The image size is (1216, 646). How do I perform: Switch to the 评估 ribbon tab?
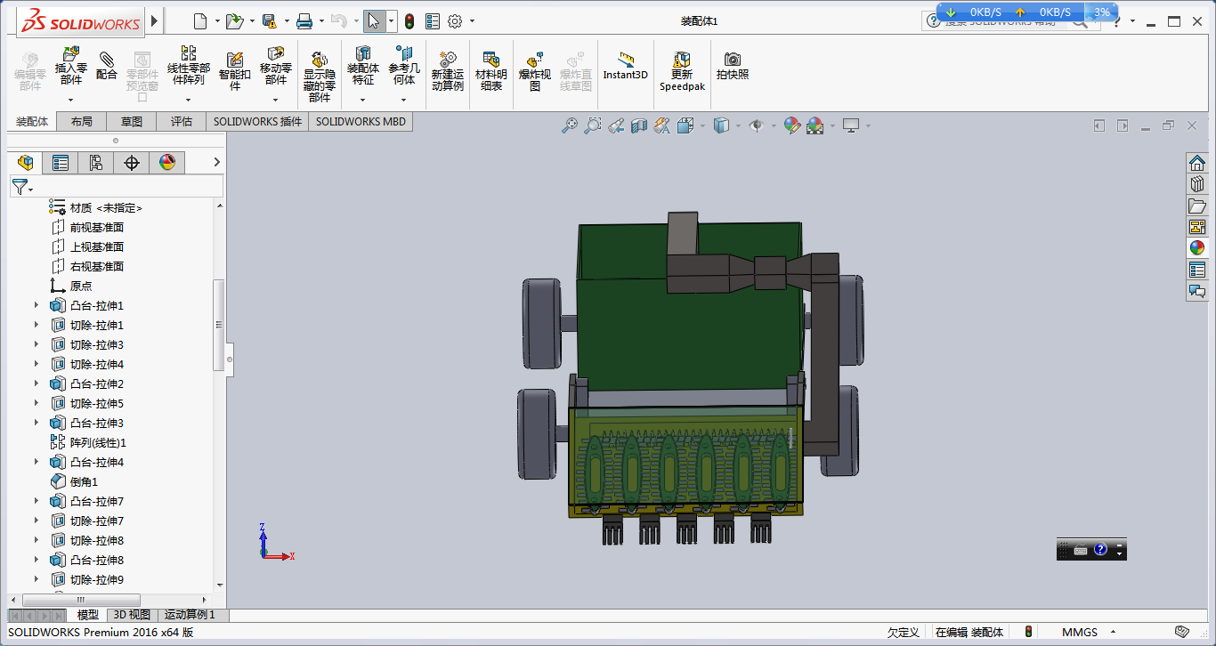point(182,121)
